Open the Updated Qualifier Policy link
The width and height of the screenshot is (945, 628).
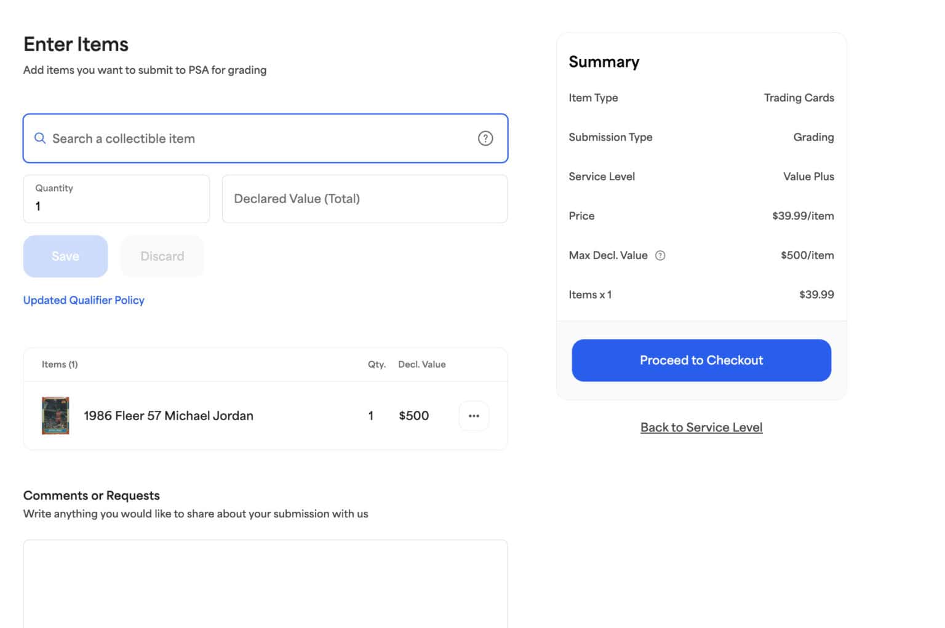click(x=84, y=300)
